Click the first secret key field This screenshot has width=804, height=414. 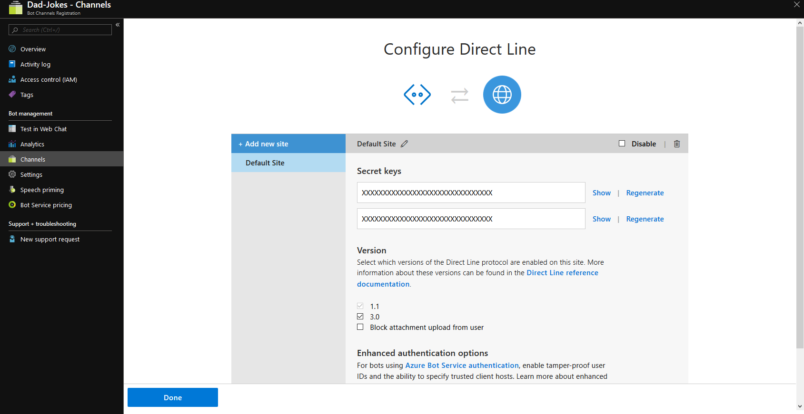point(471,193)
